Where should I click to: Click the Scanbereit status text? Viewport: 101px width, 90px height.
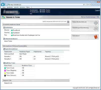[x=16, y=33]
